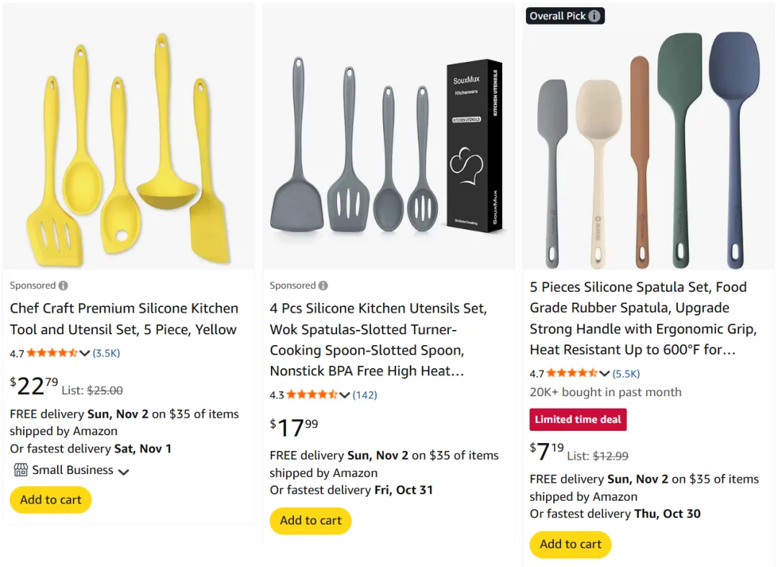Click the Sponsored info icon on Chef Craft listing

63,285
